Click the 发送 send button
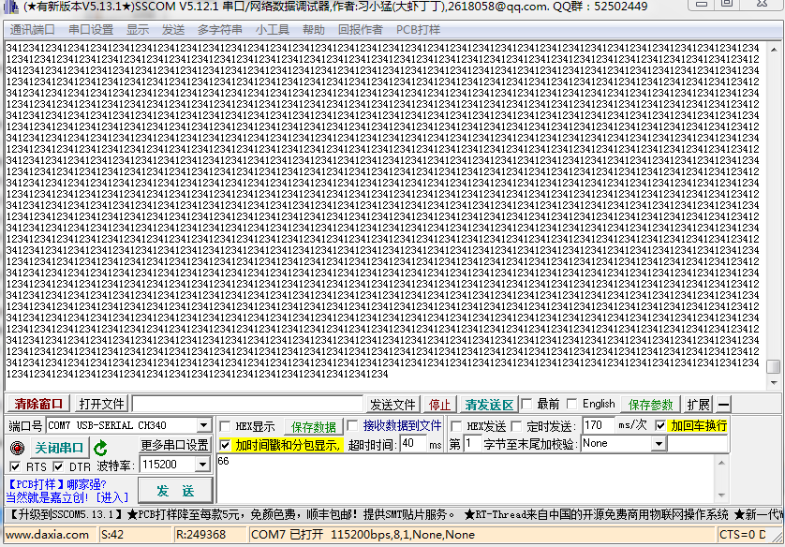The image size is (785, 547). click(175, 490)
